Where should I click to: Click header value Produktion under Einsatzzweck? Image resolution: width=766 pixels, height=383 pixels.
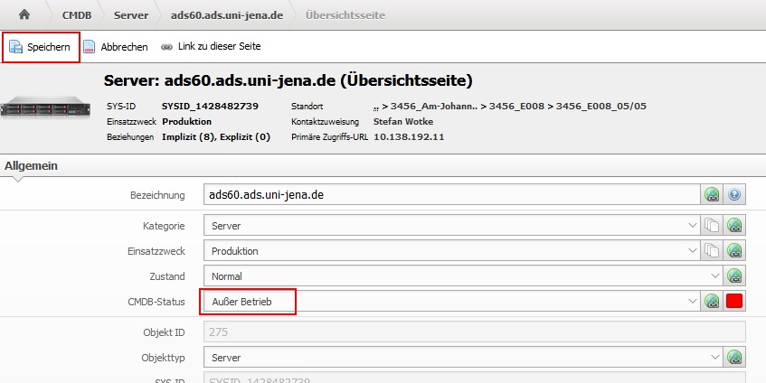pos(186,121)
